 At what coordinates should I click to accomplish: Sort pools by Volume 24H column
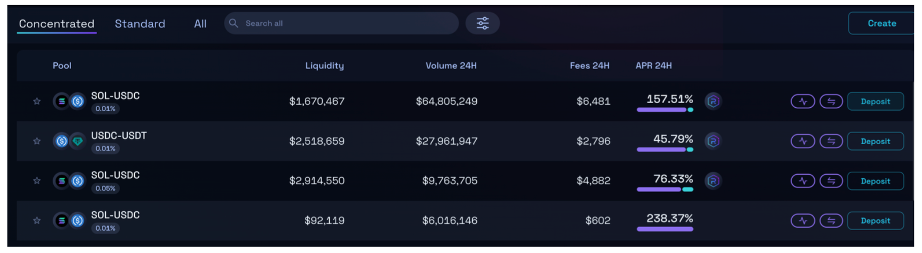(451, 66)
